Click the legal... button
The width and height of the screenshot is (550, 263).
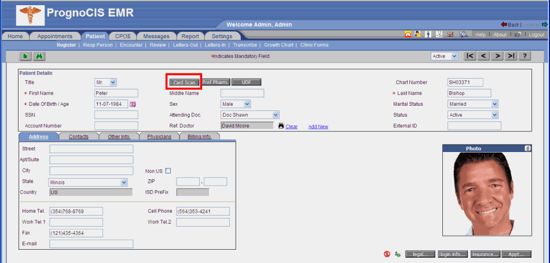tap(420, 254)
